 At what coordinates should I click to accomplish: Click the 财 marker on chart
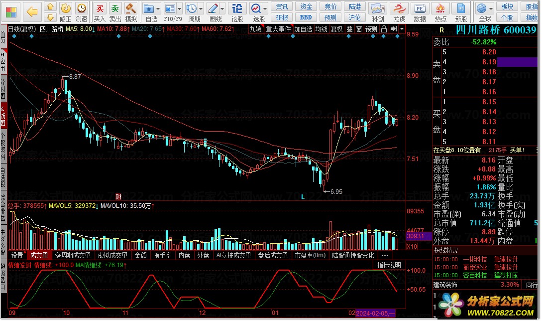click(118, 197)
